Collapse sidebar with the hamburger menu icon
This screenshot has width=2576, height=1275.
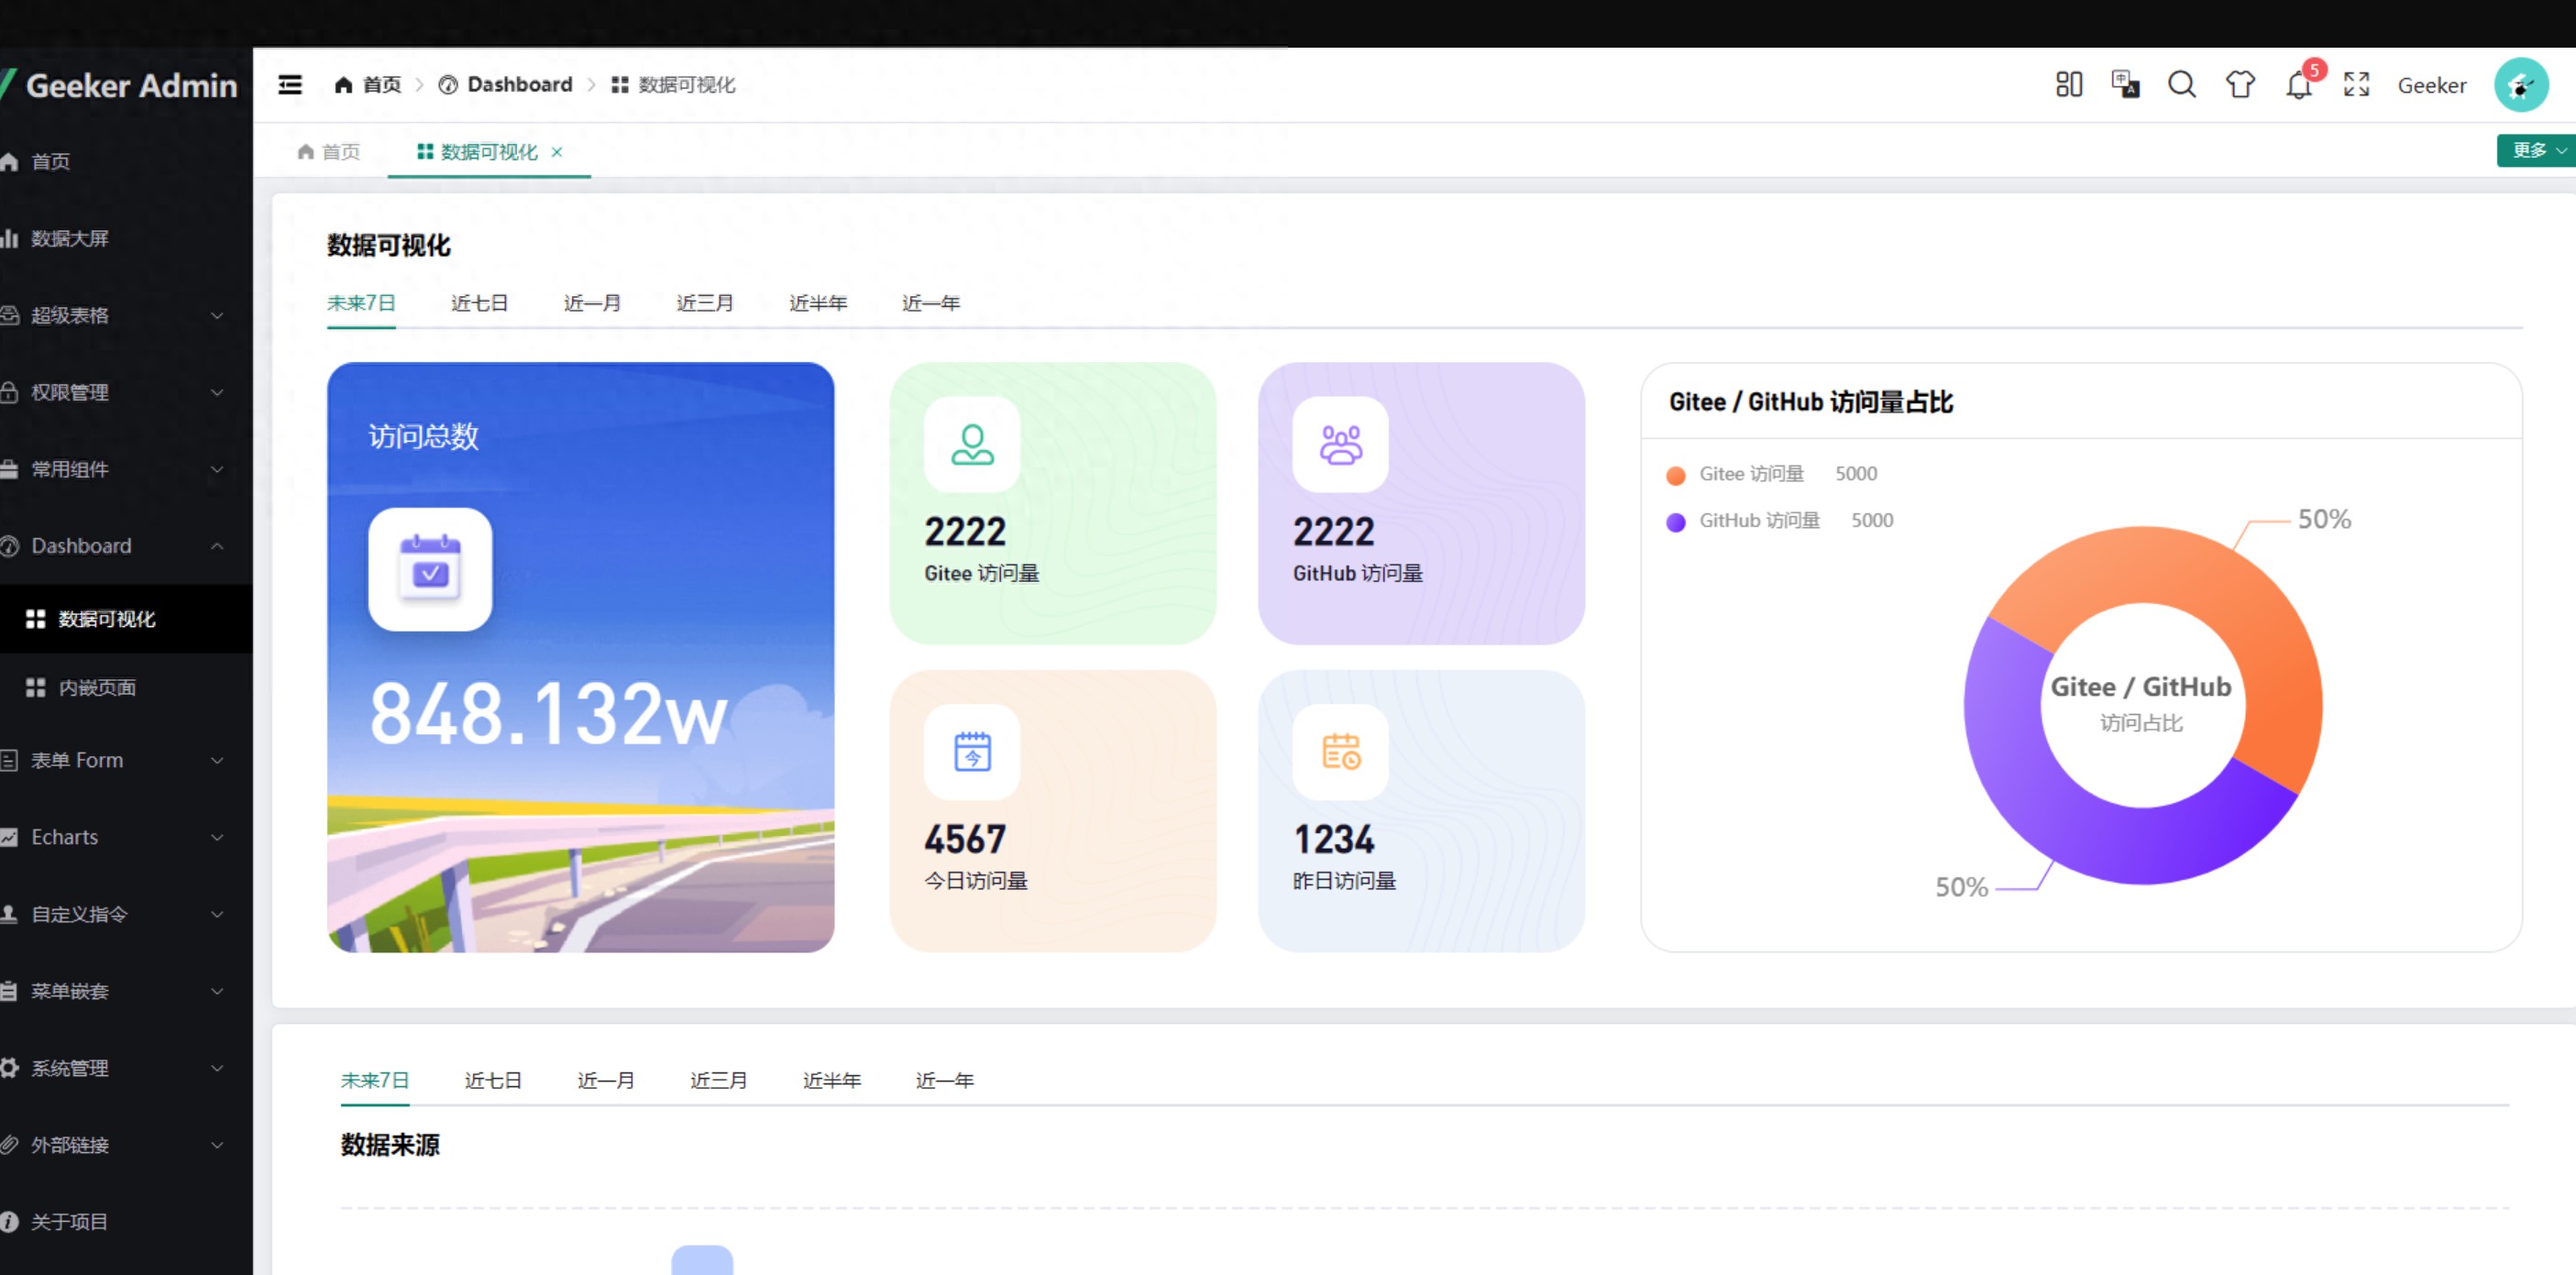click(290, 85)
